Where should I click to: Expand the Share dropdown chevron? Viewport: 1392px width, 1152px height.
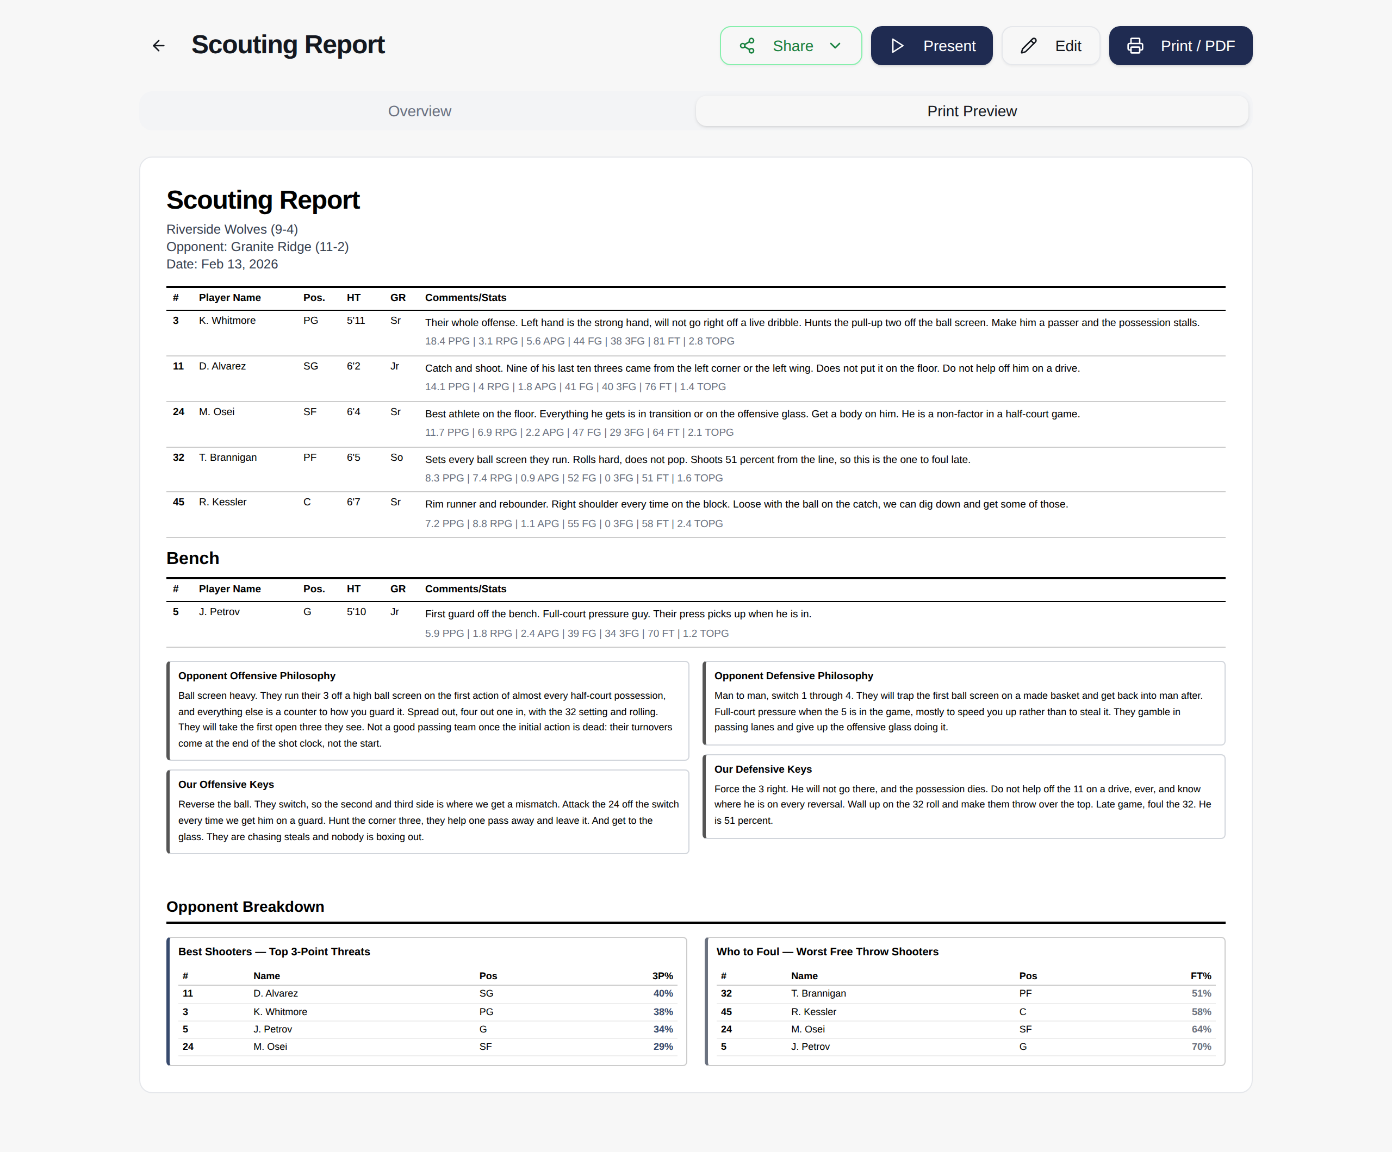click(x=835, y=46)
